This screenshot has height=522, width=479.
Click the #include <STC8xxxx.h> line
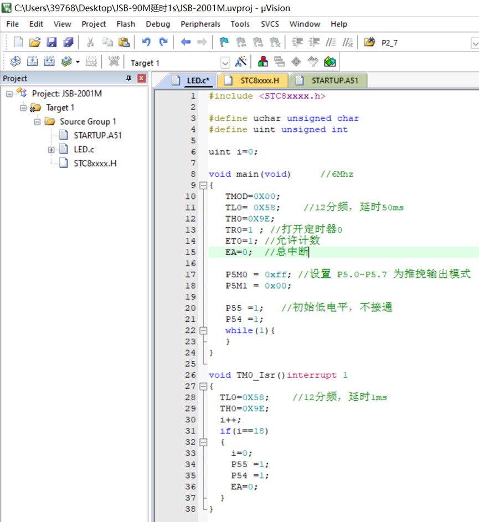point(267,96)
